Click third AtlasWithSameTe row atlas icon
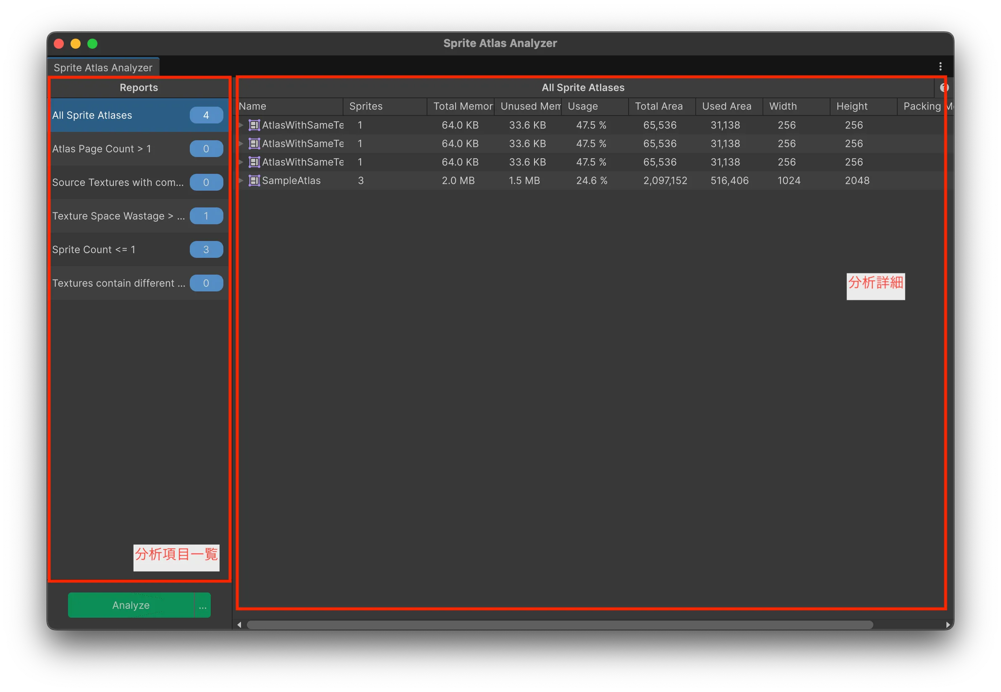This screenshot has width=1001, height=692. (x=254, y=162)
